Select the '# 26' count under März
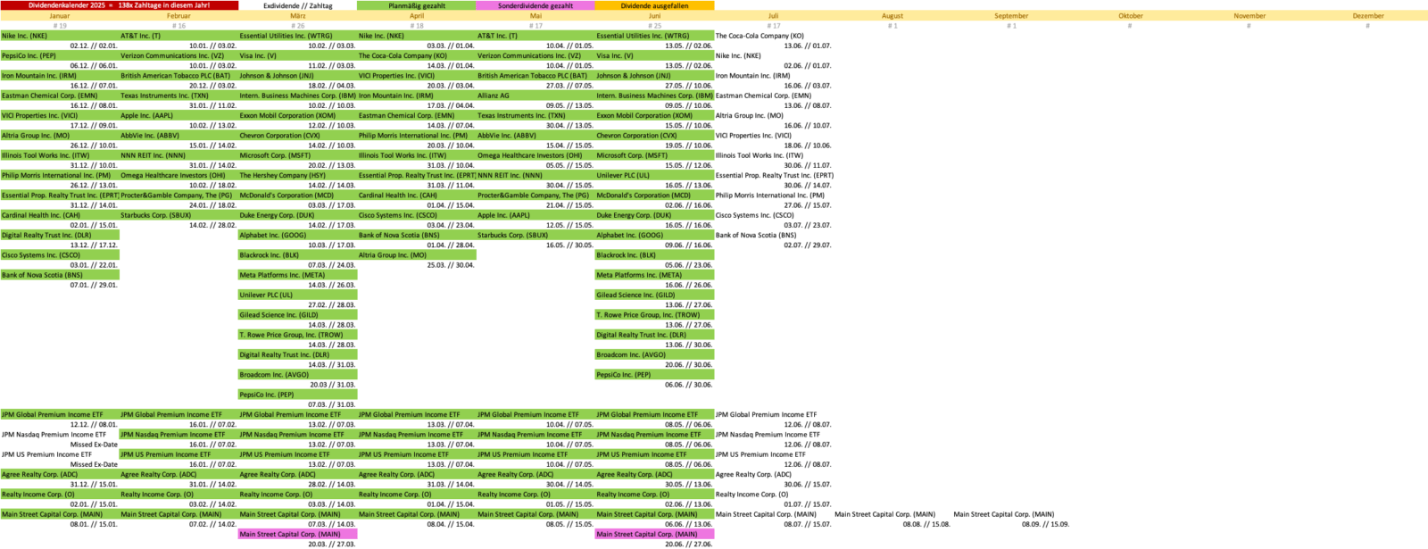1428x549 pixels. (x=297, y=26)
